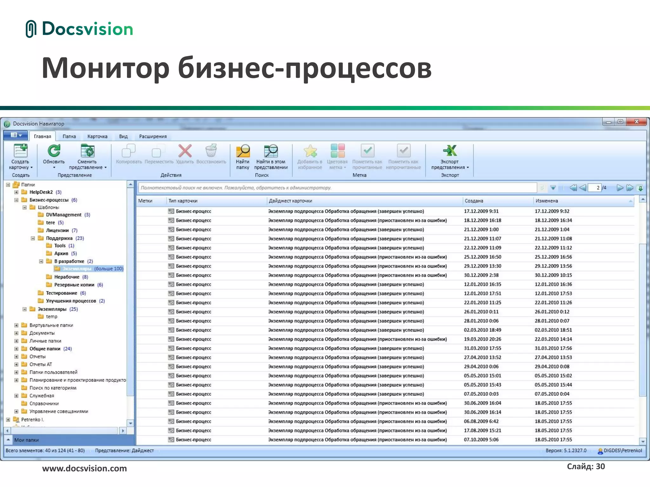This screenshot has height=487, width=650.
Task: Select the row created 07.10.2009 5:06
Action: tap(385, 440)
